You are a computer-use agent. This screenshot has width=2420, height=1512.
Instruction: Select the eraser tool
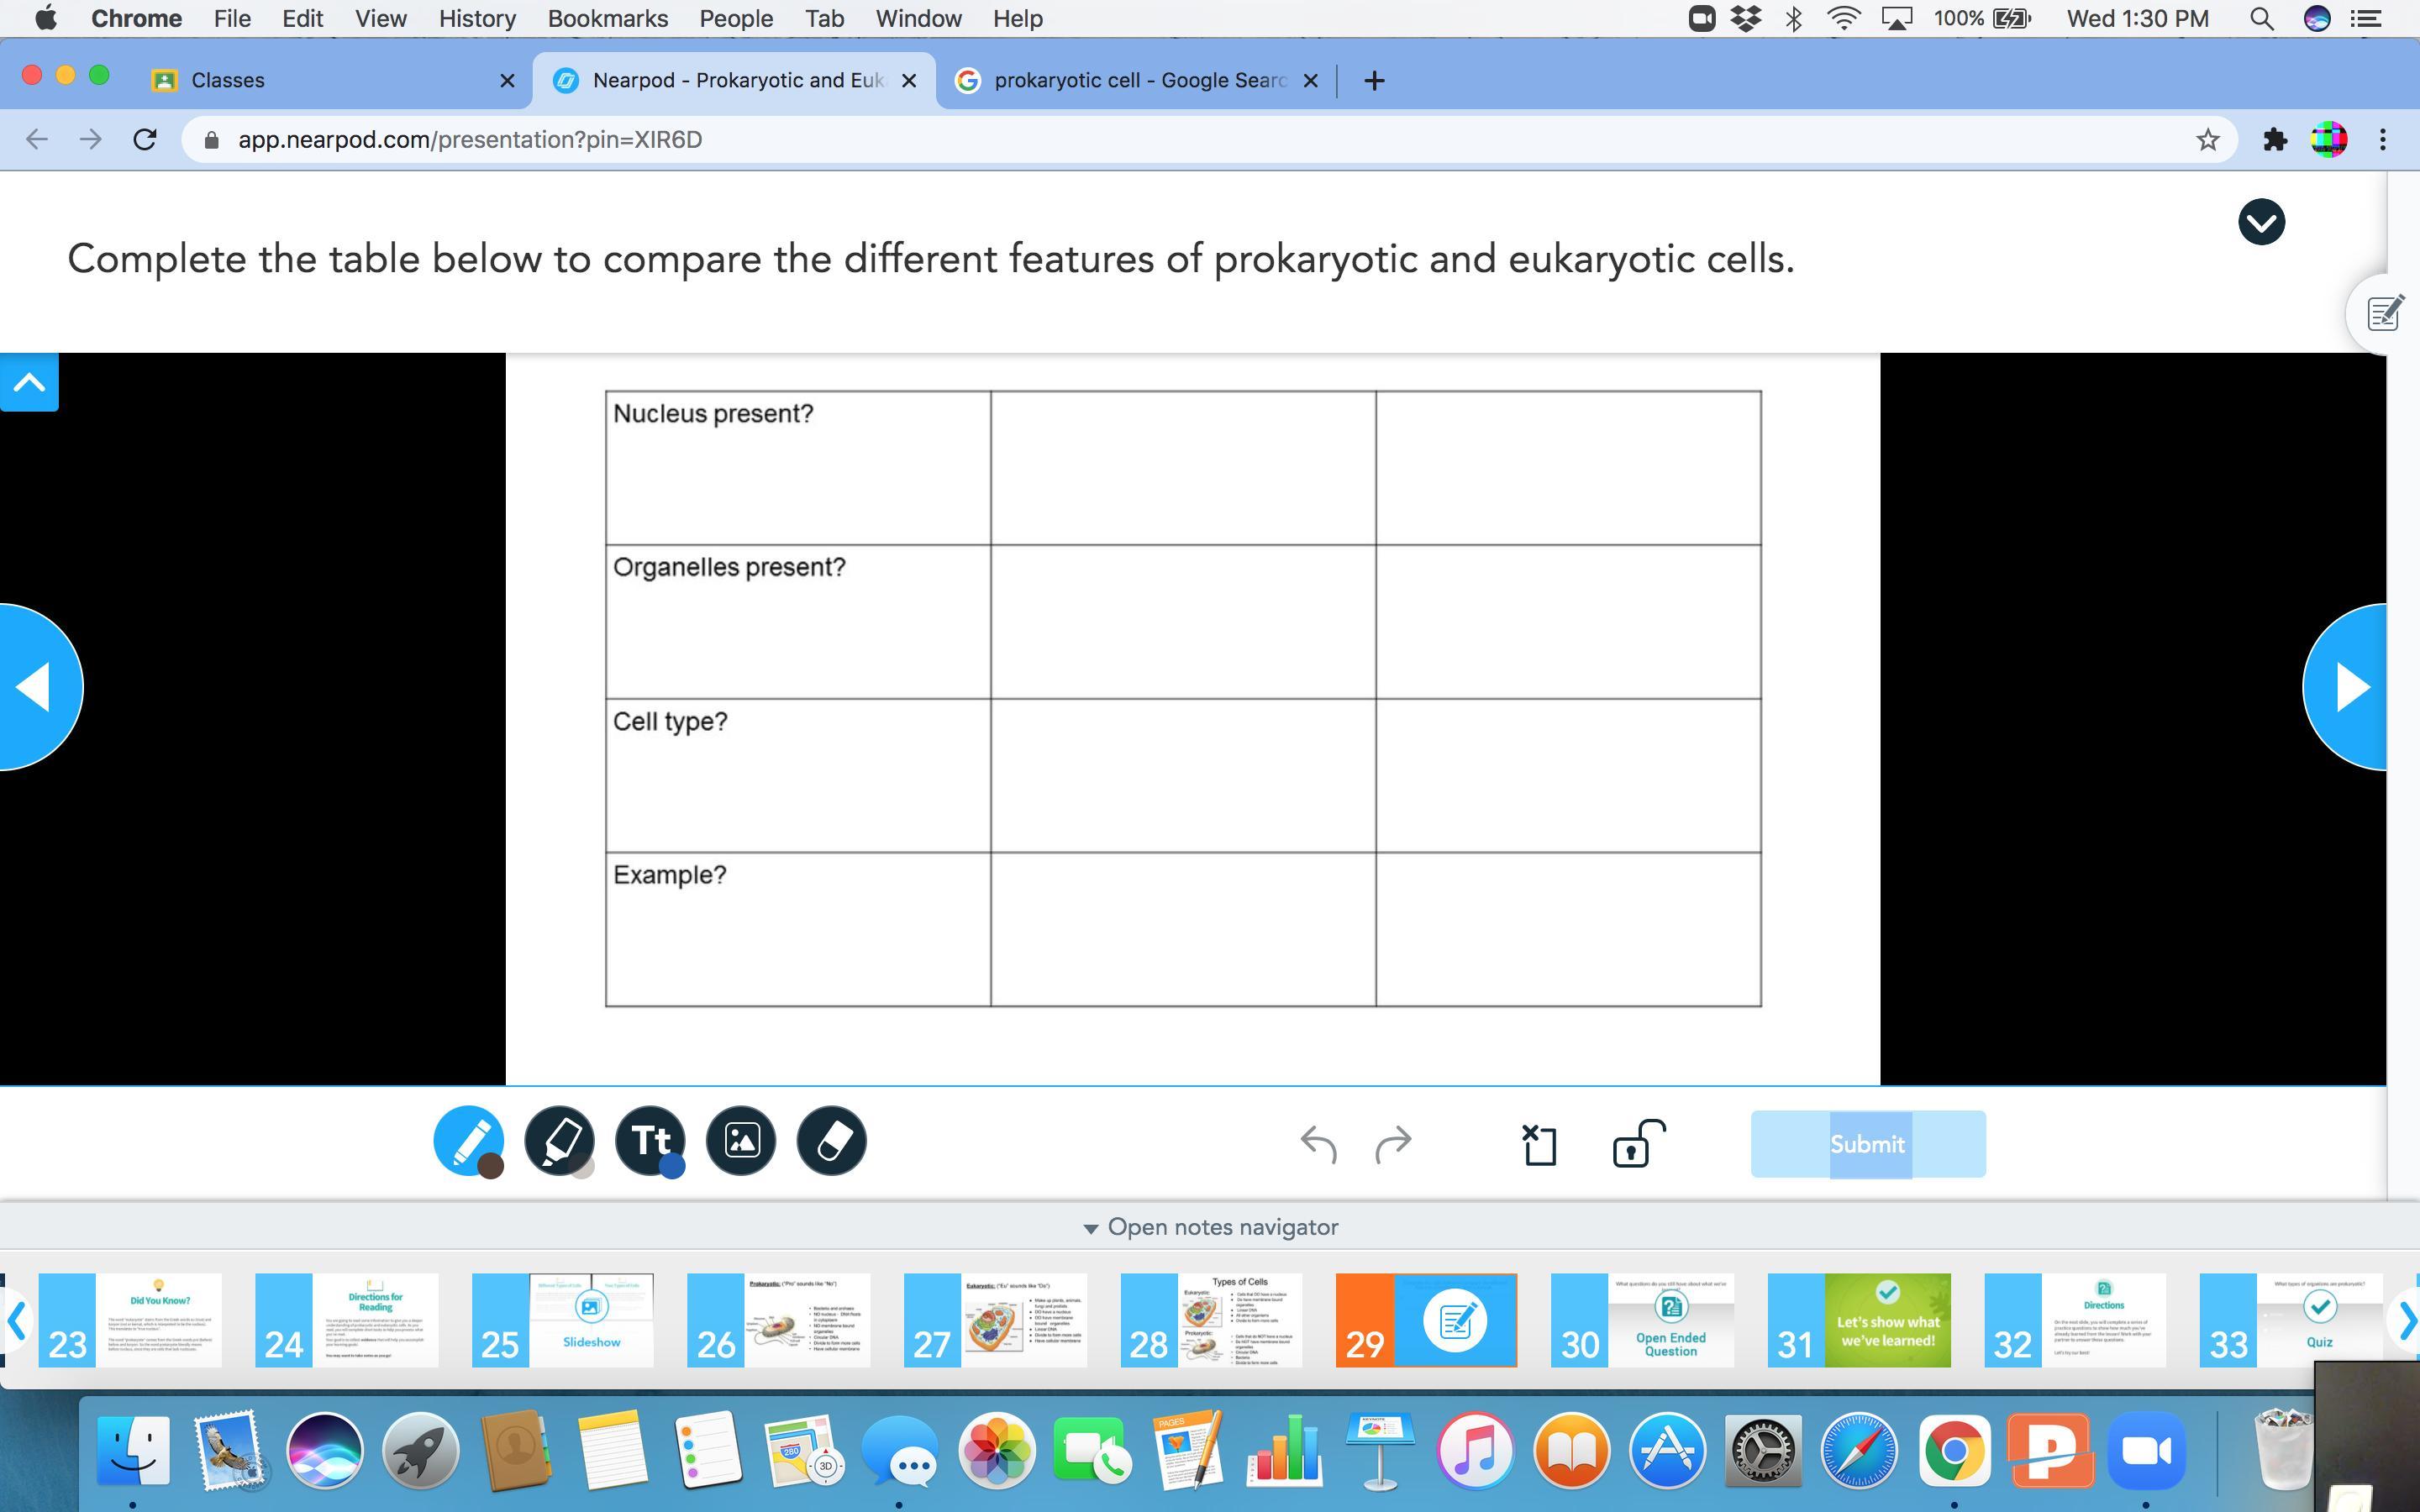pyautogui.click(x=831, y=1140)
